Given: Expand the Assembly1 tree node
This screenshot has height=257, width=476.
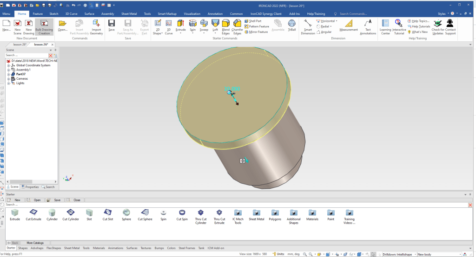Looking at the screenshot, I should (x=8, y=70).
